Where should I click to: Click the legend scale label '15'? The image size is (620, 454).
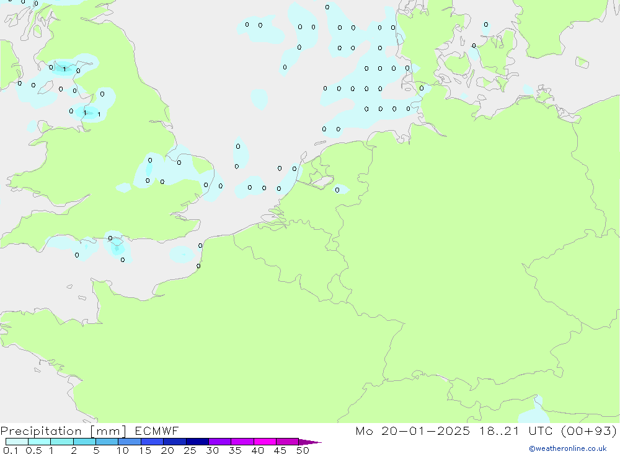click(145, 450)
